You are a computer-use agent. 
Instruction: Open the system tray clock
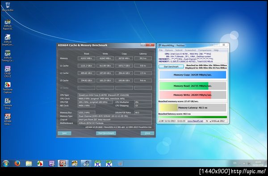click(258, 163)
